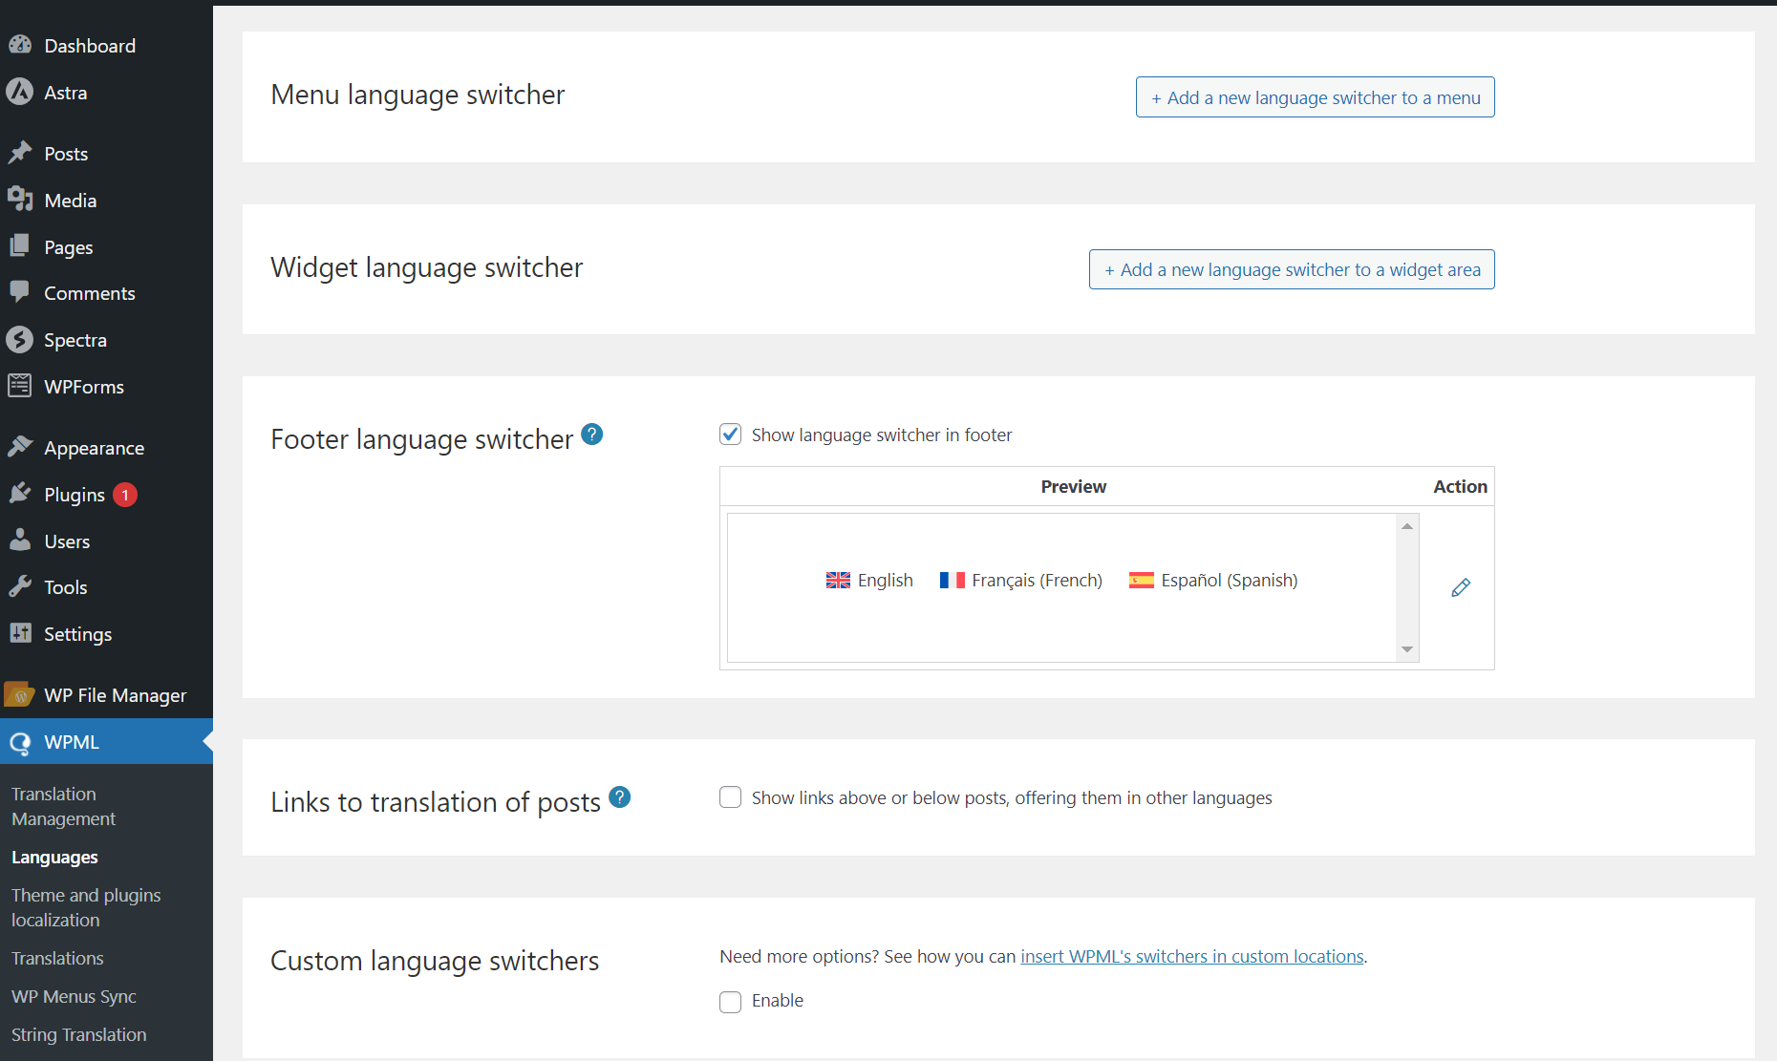Viewport: 1777px width, 1061px height.
Task: Add a new language switcher to a menu
Action: coord(1315,97)
